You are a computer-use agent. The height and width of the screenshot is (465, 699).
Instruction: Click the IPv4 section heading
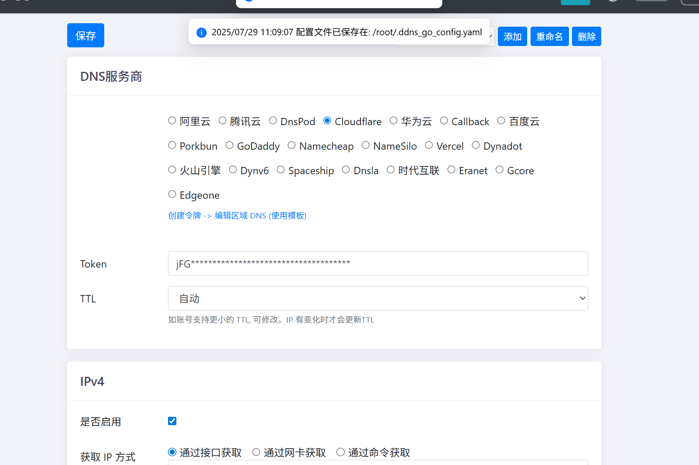pos(92,382)
